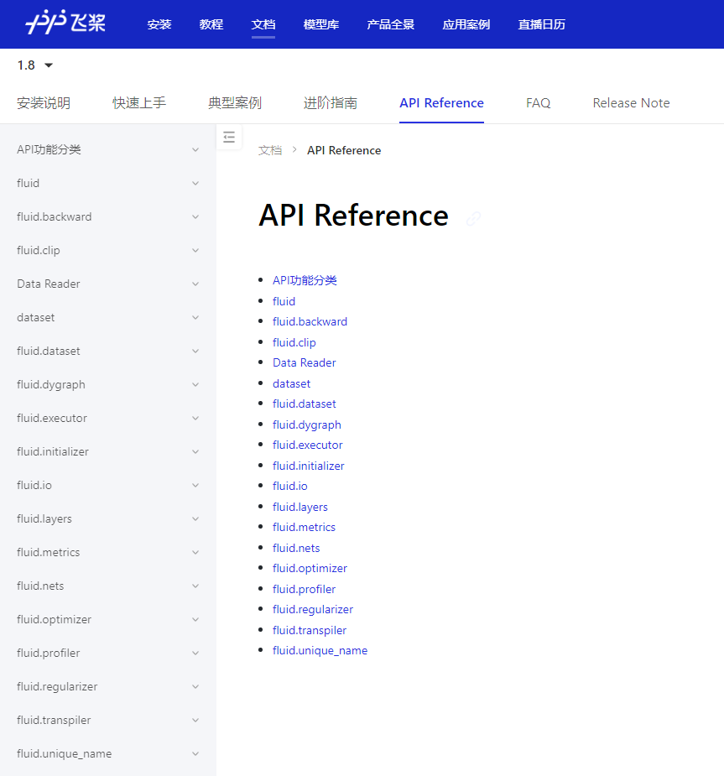Open the fluid.nets link in content list
The width and height of the screenshot is (724, 776).
point(296,548)
